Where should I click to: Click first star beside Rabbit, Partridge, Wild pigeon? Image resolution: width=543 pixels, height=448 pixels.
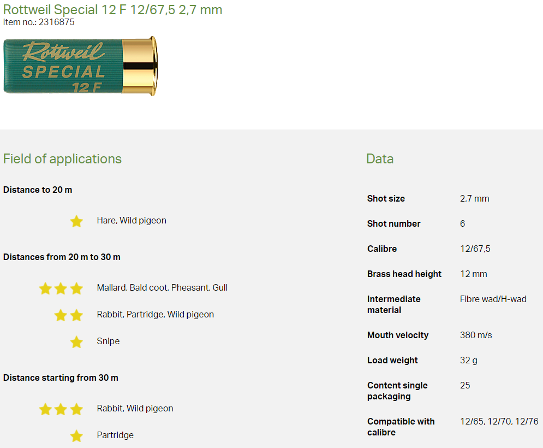coord(61,315)
